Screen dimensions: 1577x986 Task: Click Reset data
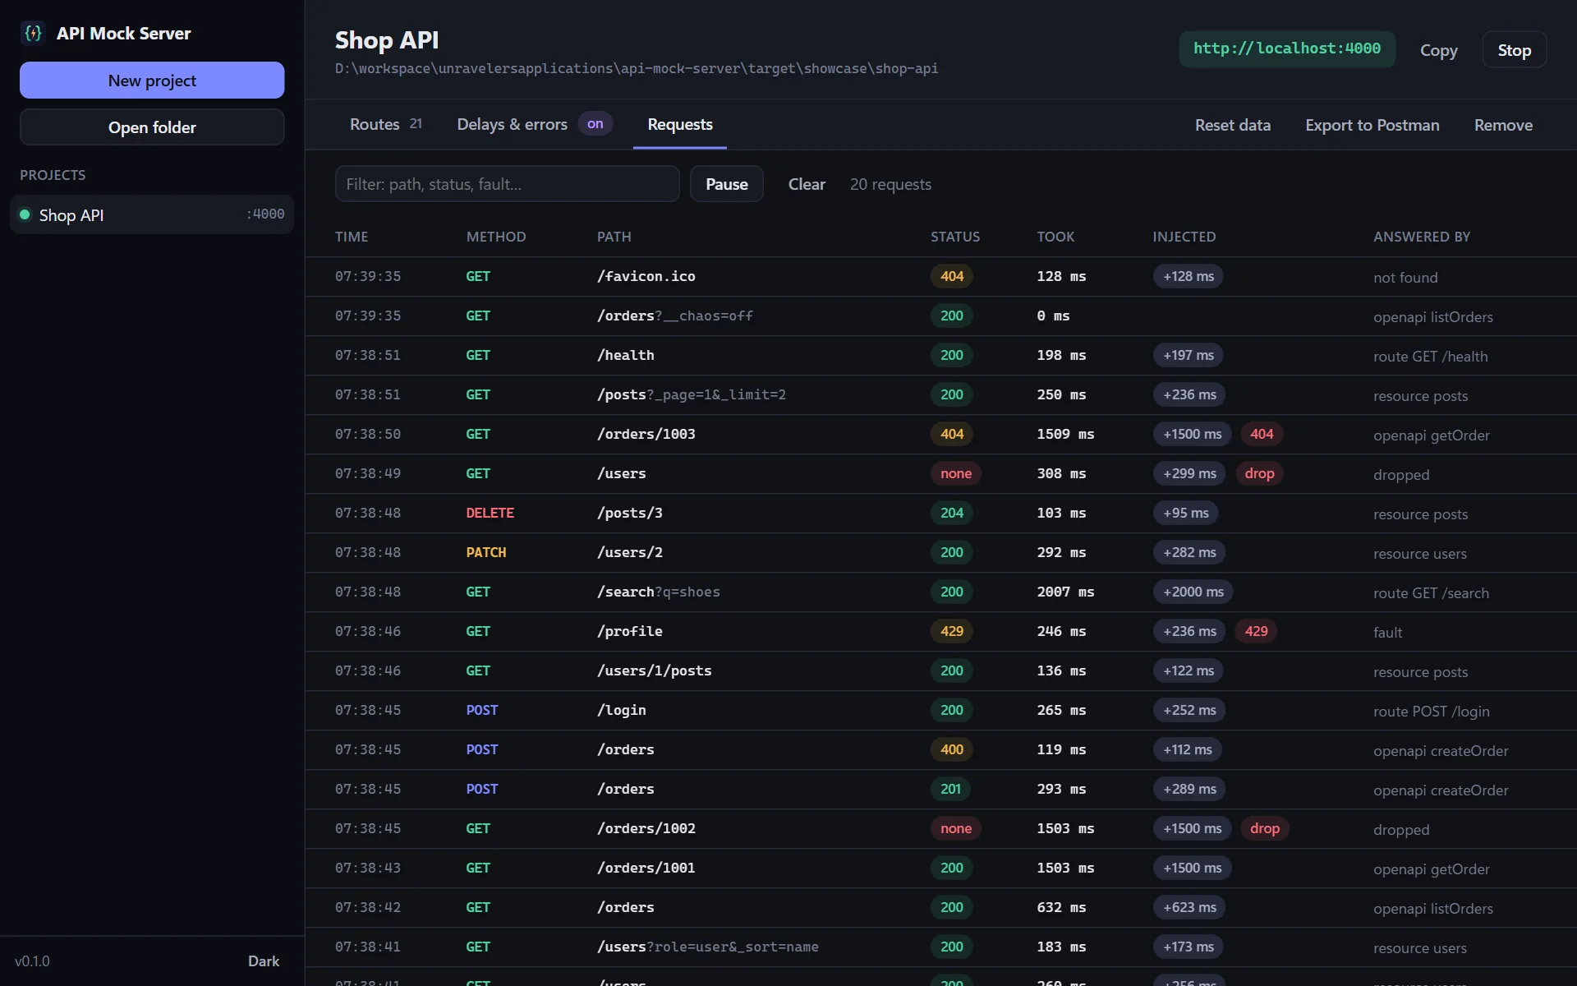(1233, 125)
